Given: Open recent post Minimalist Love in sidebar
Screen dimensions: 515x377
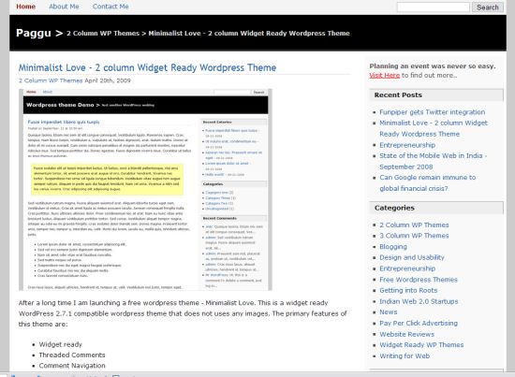Looking at the screenshot, I should [x=434, y=128].
